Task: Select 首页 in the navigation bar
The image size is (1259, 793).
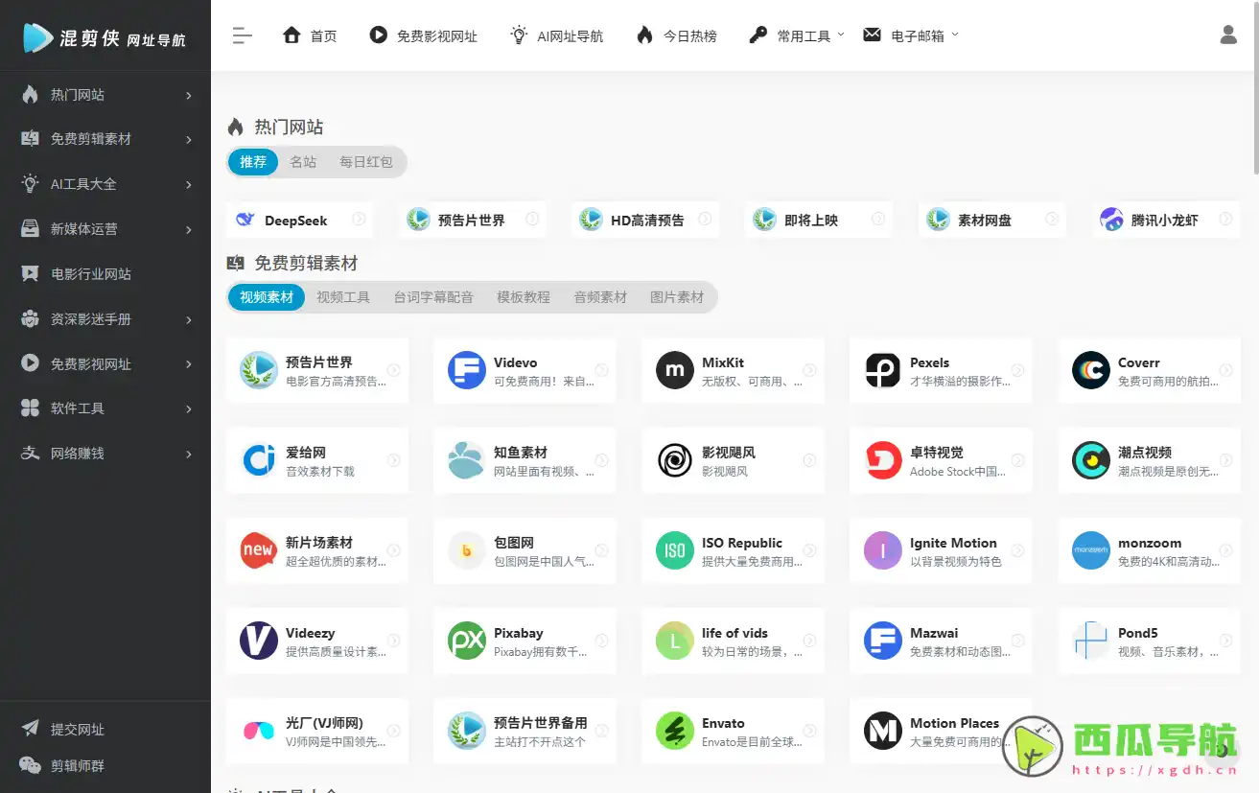Action: click(310, 35)
